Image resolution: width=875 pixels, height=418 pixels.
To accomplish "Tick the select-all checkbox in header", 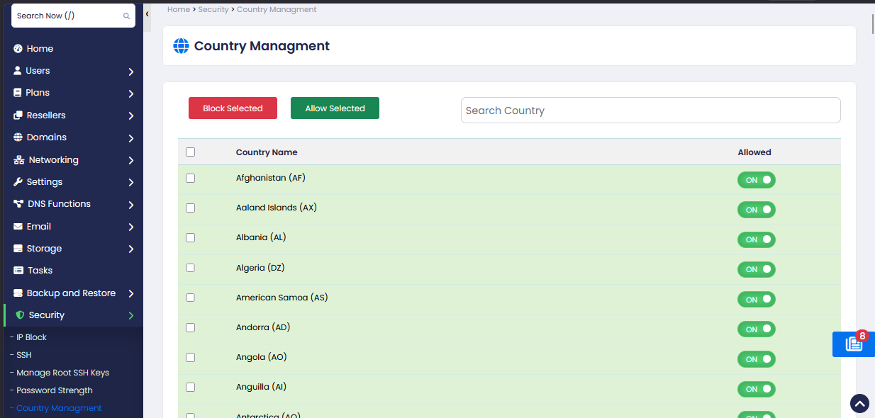I will point(190,152).
